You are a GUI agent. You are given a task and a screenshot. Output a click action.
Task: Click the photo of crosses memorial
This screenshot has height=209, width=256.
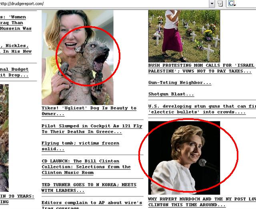point(184,36)
